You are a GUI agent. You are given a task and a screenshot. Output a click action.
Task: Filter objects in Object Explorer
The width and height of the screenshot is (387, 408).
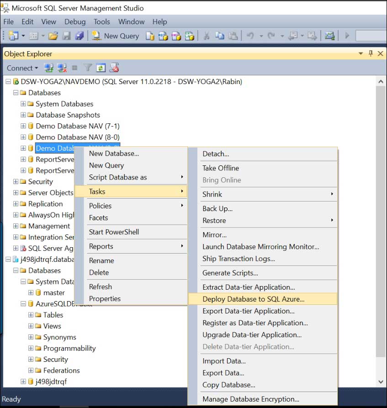coord(87,68)
